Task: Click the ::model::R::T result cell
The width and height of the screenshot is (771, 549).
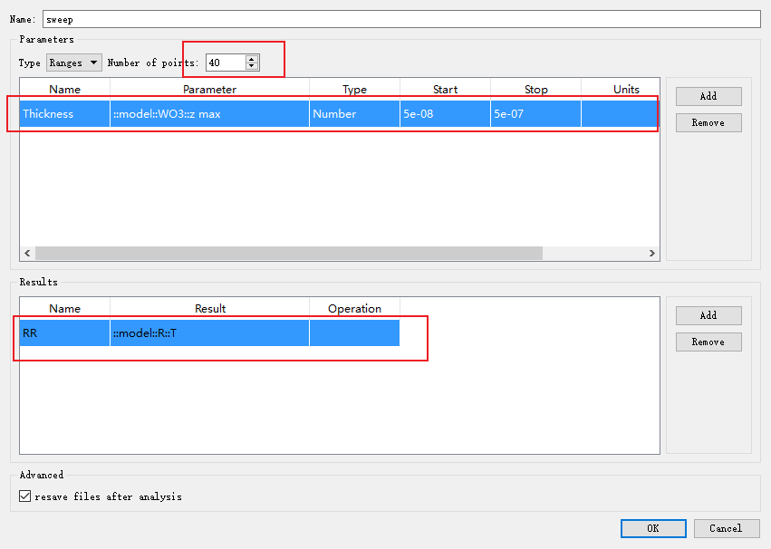Action: [209, 333]
